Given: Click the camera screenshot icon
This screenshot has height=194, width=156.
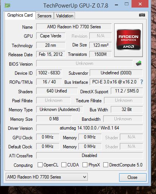Looking at the screenshot, I should 142,15.
